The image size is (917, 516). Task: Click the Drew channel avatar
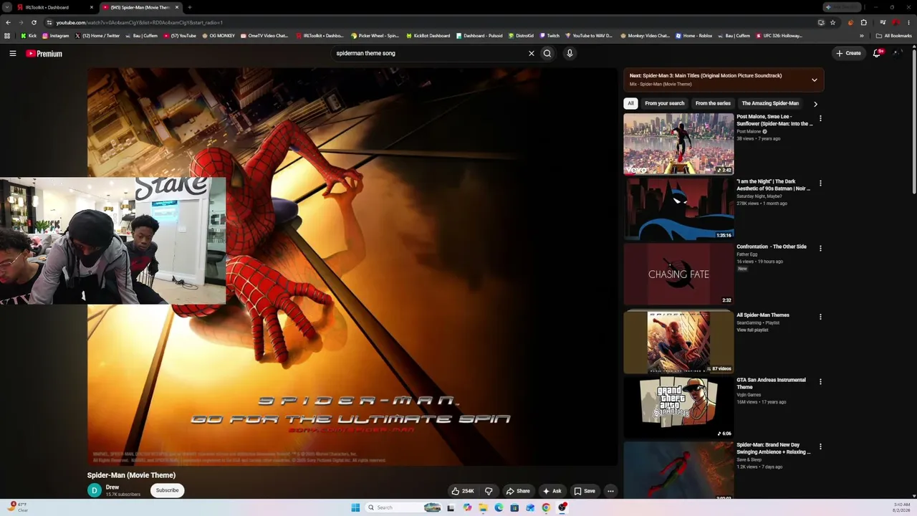[95, 490]
